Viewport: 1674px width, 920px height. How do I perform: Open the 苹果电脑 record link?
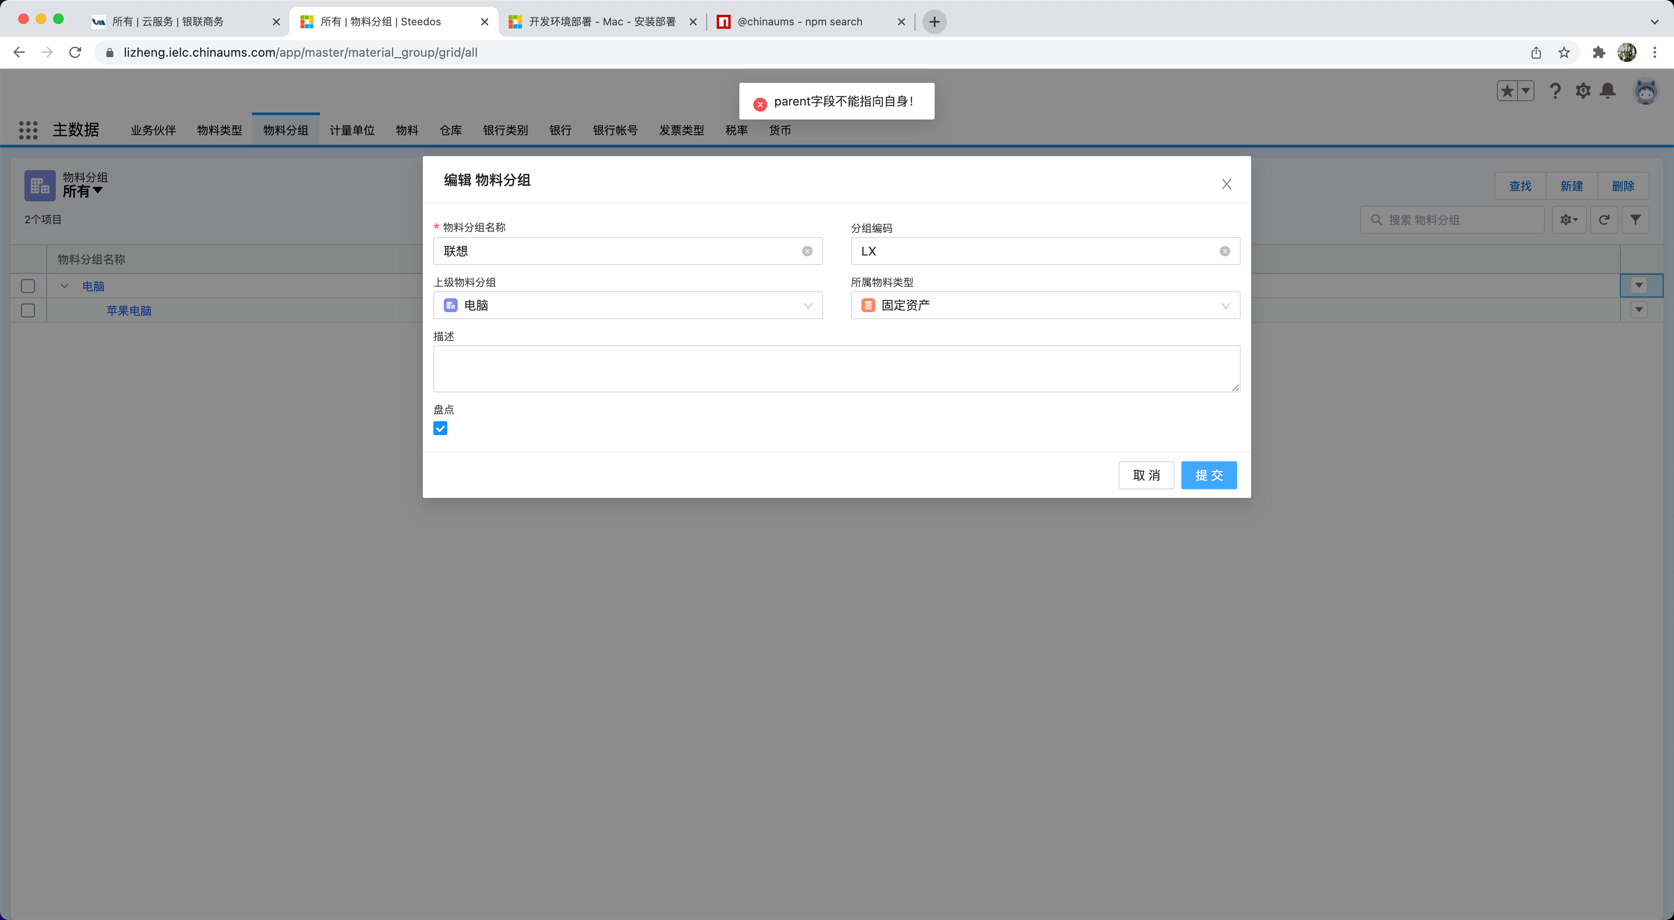pos(129,311)
